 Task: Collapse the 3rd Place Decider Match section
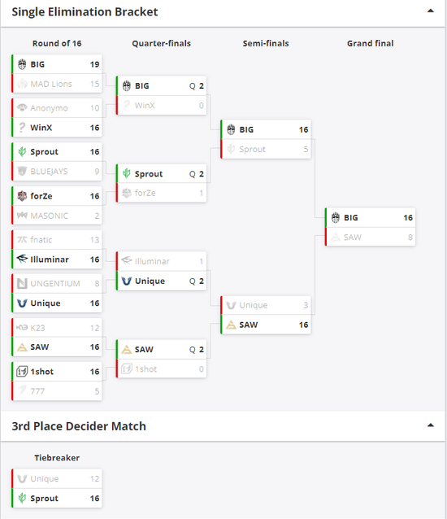430,425
